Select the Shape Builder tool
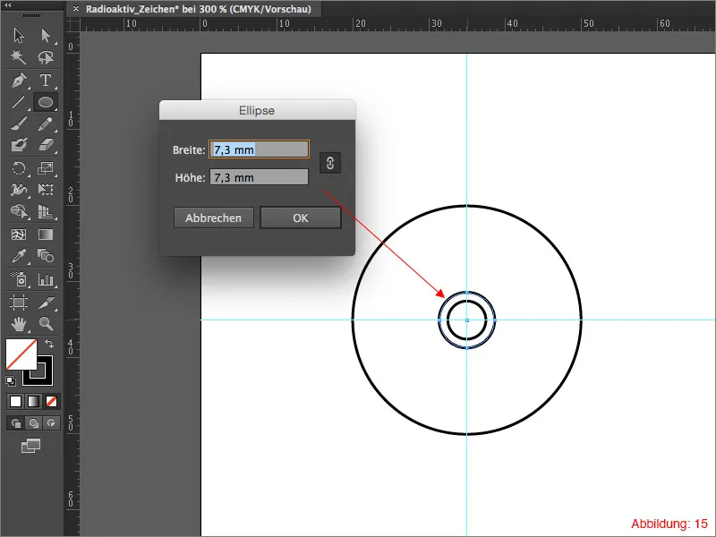Image resolution: width=716 pixels, height=537 pixels. tap(19, 211)
